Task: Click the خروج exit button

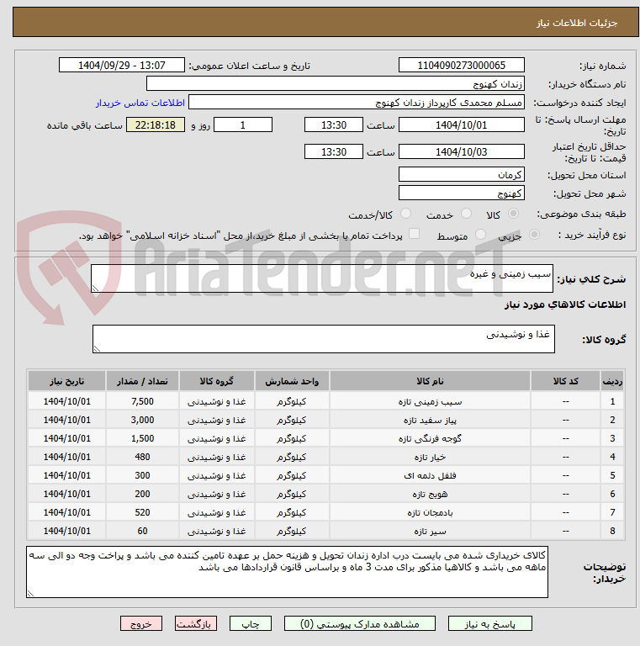Action: [141, 624]
